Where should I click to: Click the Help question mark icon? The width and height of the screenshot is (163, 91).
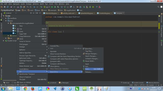pyautogui.click(x=97, y=7)
